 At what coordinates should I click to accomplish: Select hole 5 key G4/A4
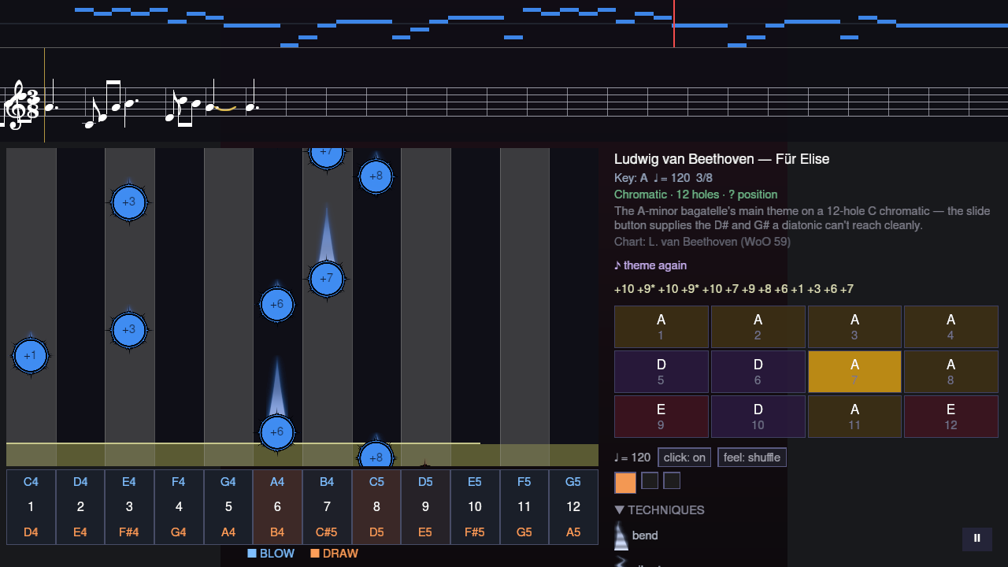click(228, 507)
